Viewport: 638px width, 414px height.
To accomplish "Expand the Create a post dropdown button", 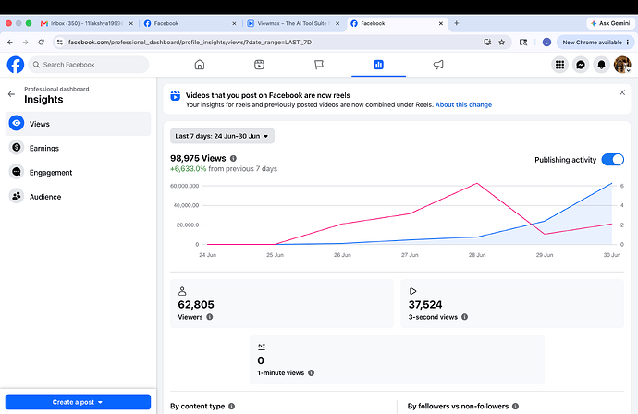I will pos(78,402).
